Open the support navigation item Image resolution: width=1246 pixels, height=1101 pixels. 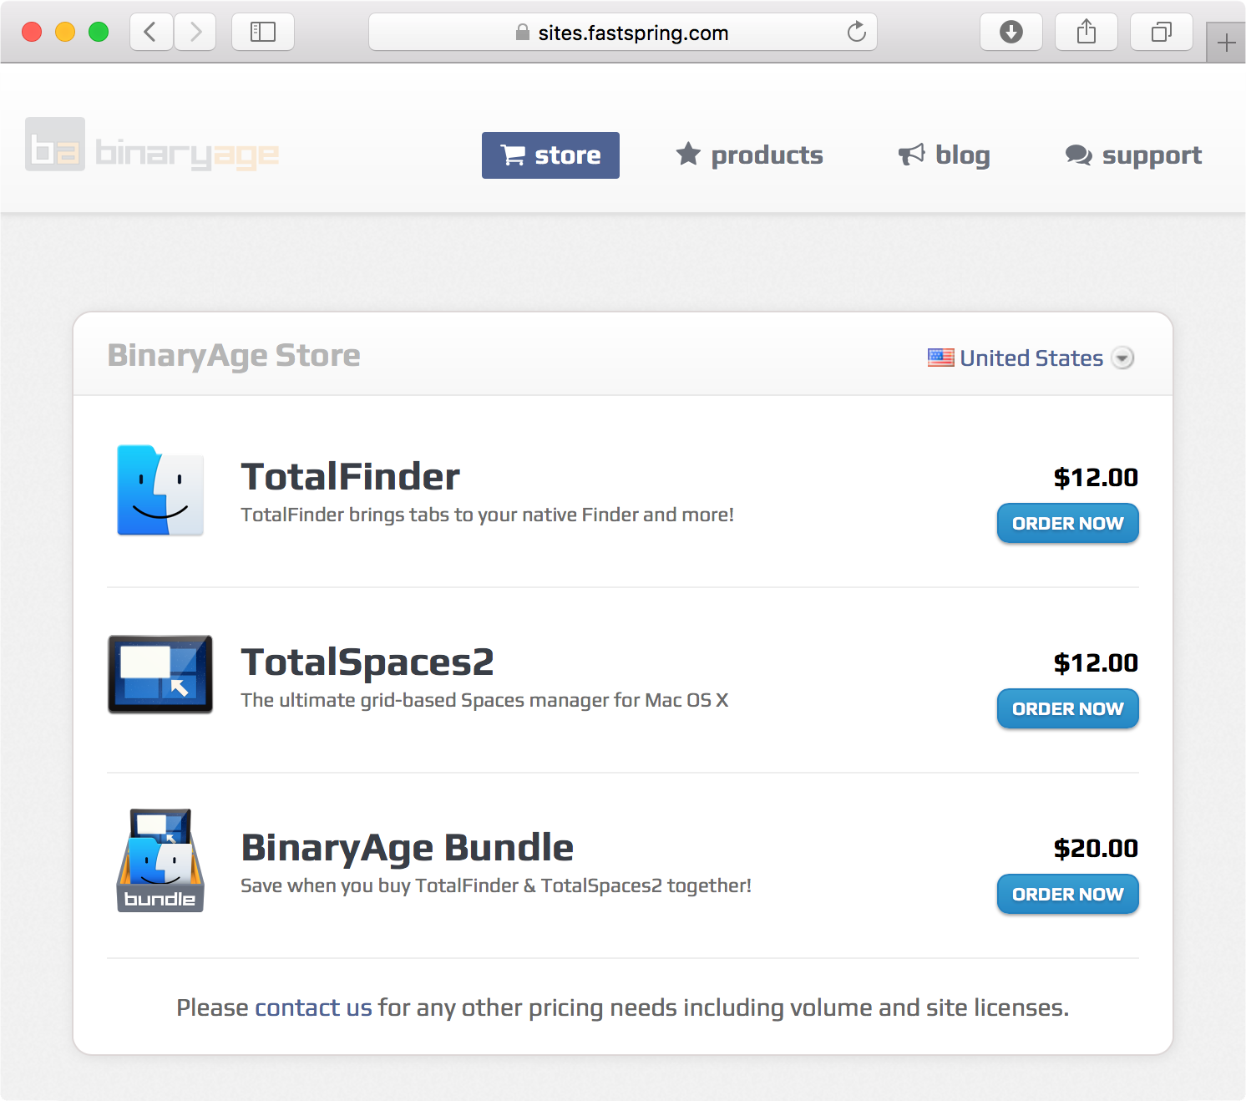click(1133, 155)
